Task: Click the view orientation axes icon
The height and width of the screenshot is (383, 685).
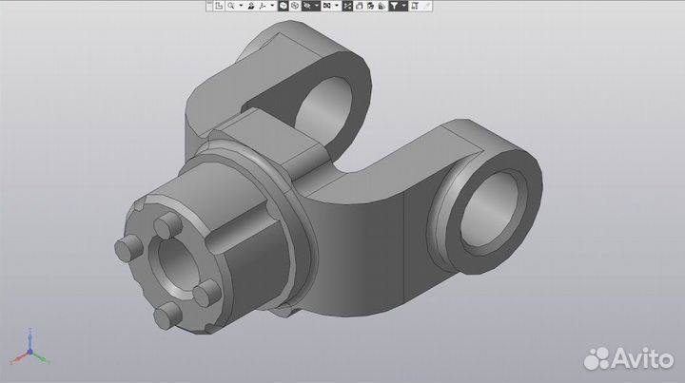Action: pyautogui.click(x=262, y=6)
